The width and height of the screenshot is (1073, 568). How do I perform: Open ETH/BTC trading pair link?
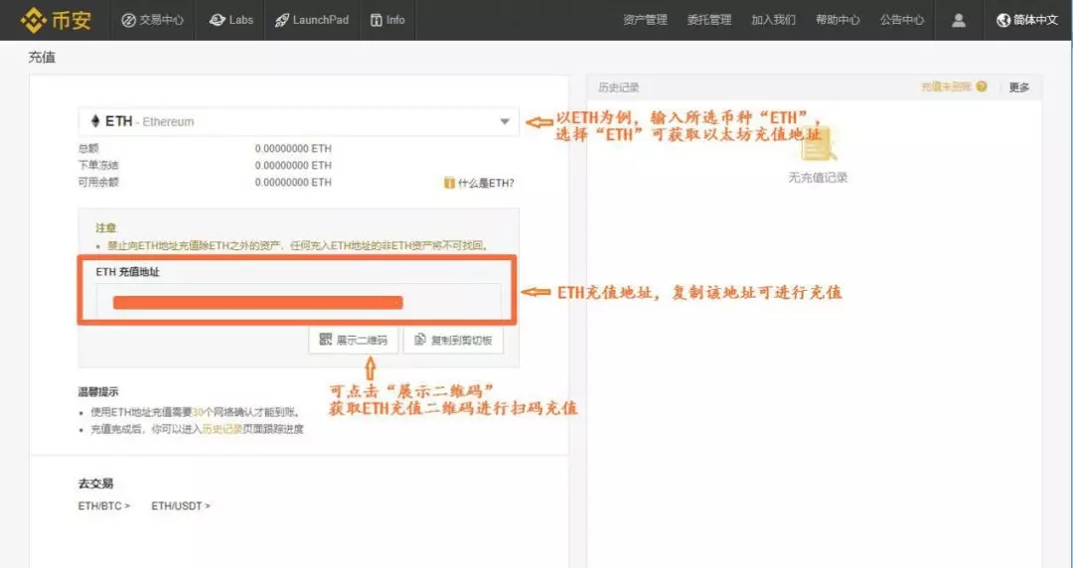[104, 505]
